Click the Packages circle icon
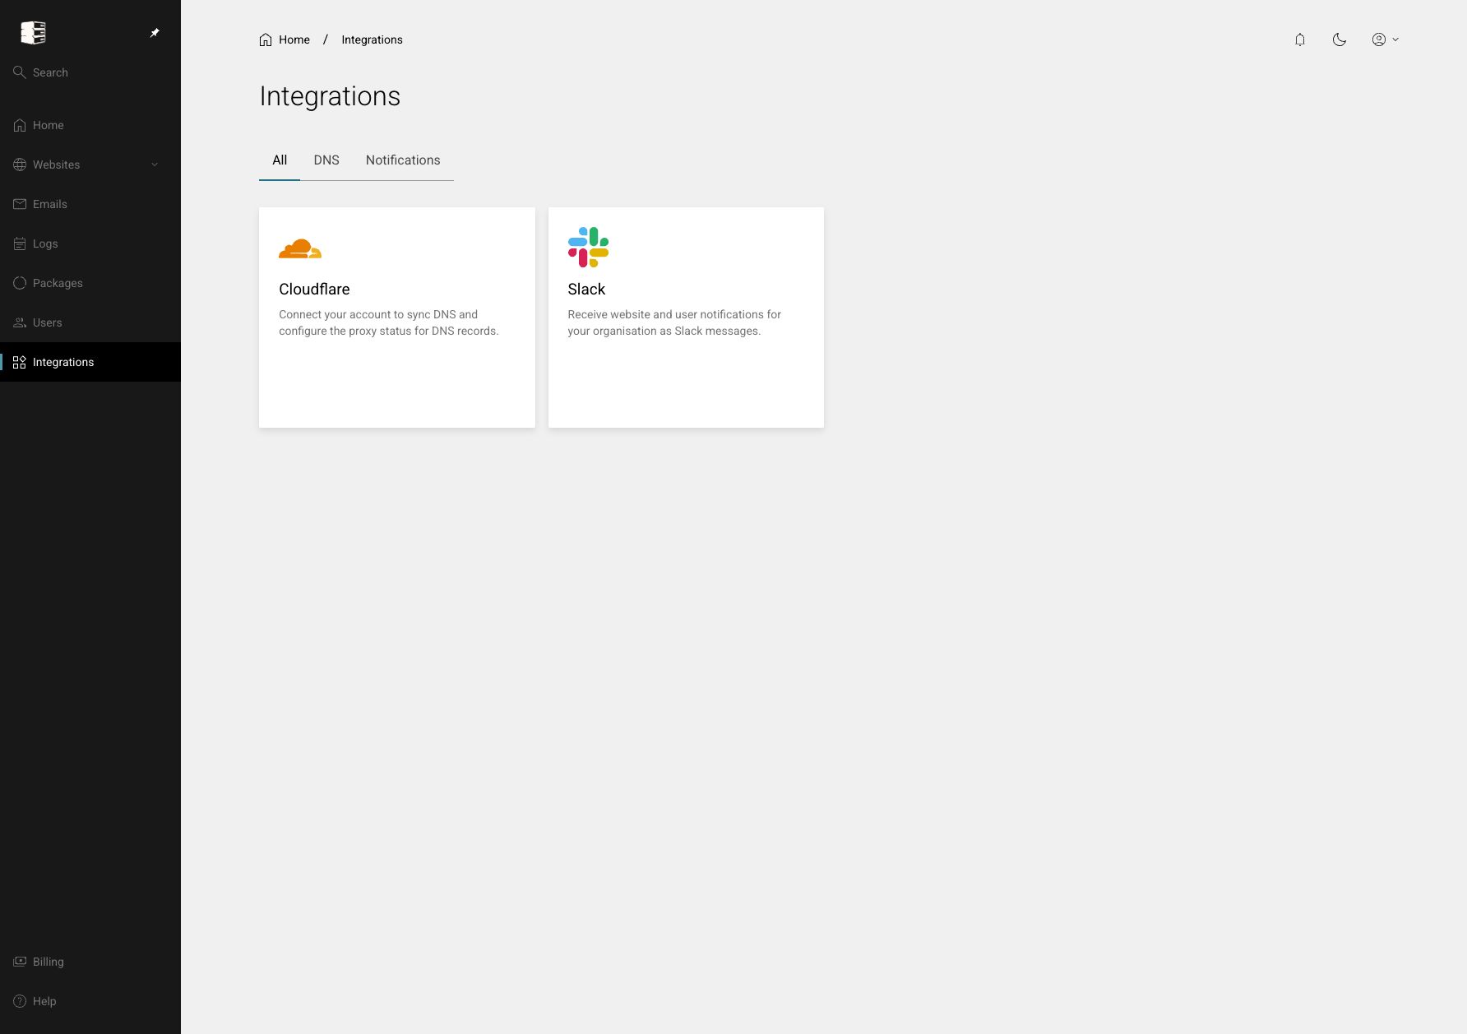The width and height of the screenshot is (1467, 1034). point(20,283)
